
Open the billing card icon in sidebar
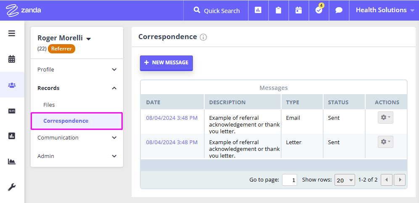[x=12, y=111]
